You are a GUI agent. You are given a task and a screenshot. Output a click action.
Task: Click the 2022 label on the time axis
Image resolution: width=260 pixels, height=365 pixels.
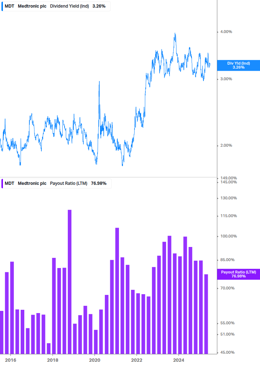pos(137,360)
